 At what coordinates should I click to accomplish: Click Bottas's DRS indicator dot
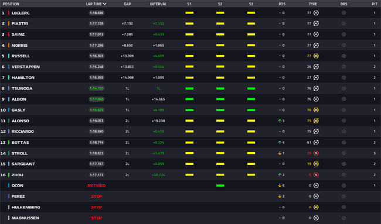pos(344,142)
